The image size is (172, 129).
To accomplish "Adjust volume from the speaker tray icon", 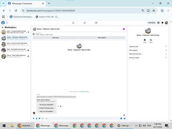I will [x=144, y=126].
